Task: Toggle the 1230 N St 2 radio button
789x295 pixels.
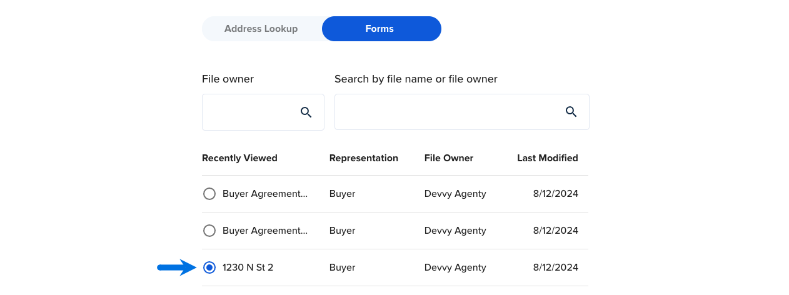Action: point(209,267)
